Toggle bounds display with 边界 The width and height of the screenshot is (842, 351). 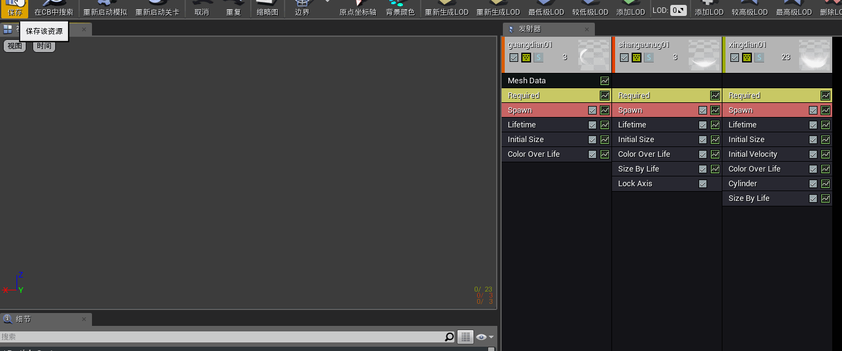click(x=302, y=9)
